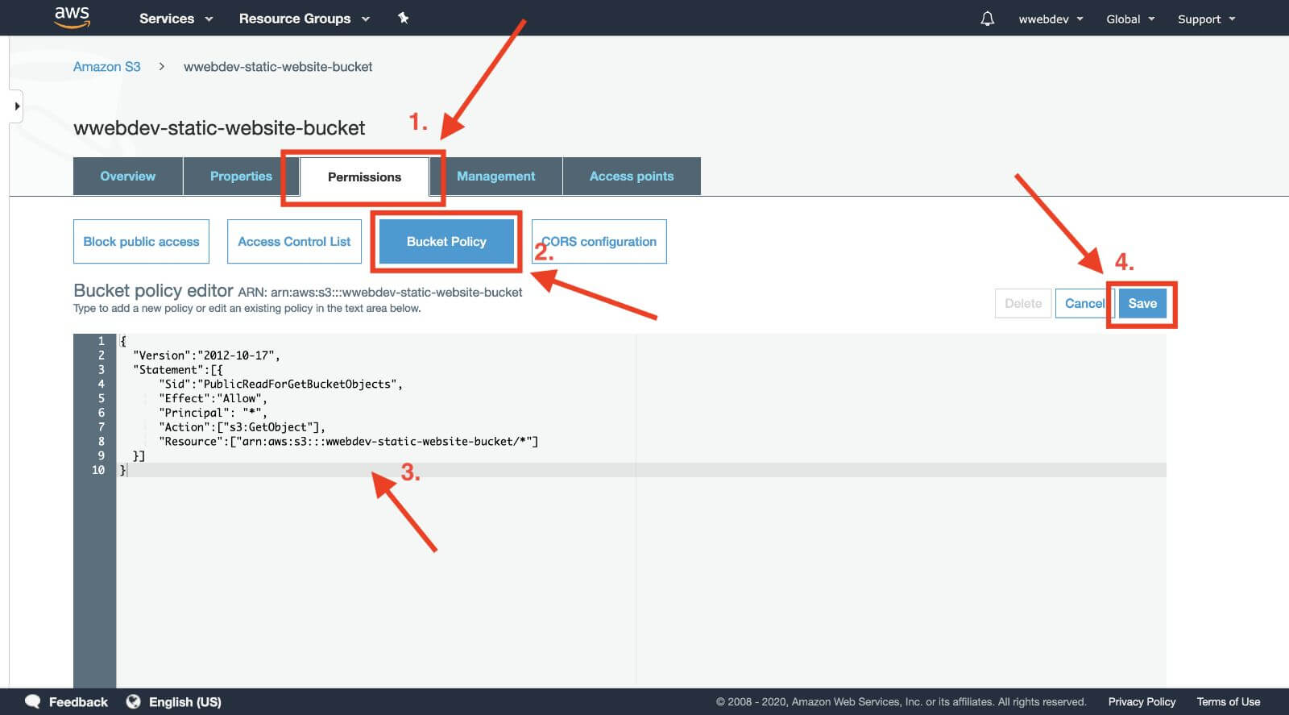The width and height of the screenshot is (1289, 715).
Task: Expand the left side panel arrow
Action: click(x=16, y=106)
